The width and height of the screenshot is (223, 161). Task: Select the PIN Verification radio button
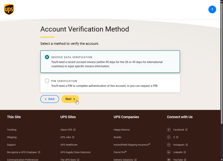[47, 81]
